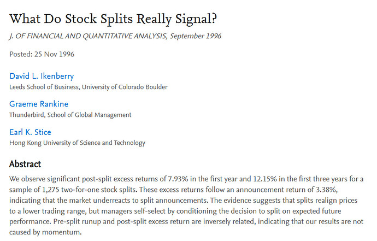Click the 'Thunderbird, School of Global Management' affiliation

(70, 115)
